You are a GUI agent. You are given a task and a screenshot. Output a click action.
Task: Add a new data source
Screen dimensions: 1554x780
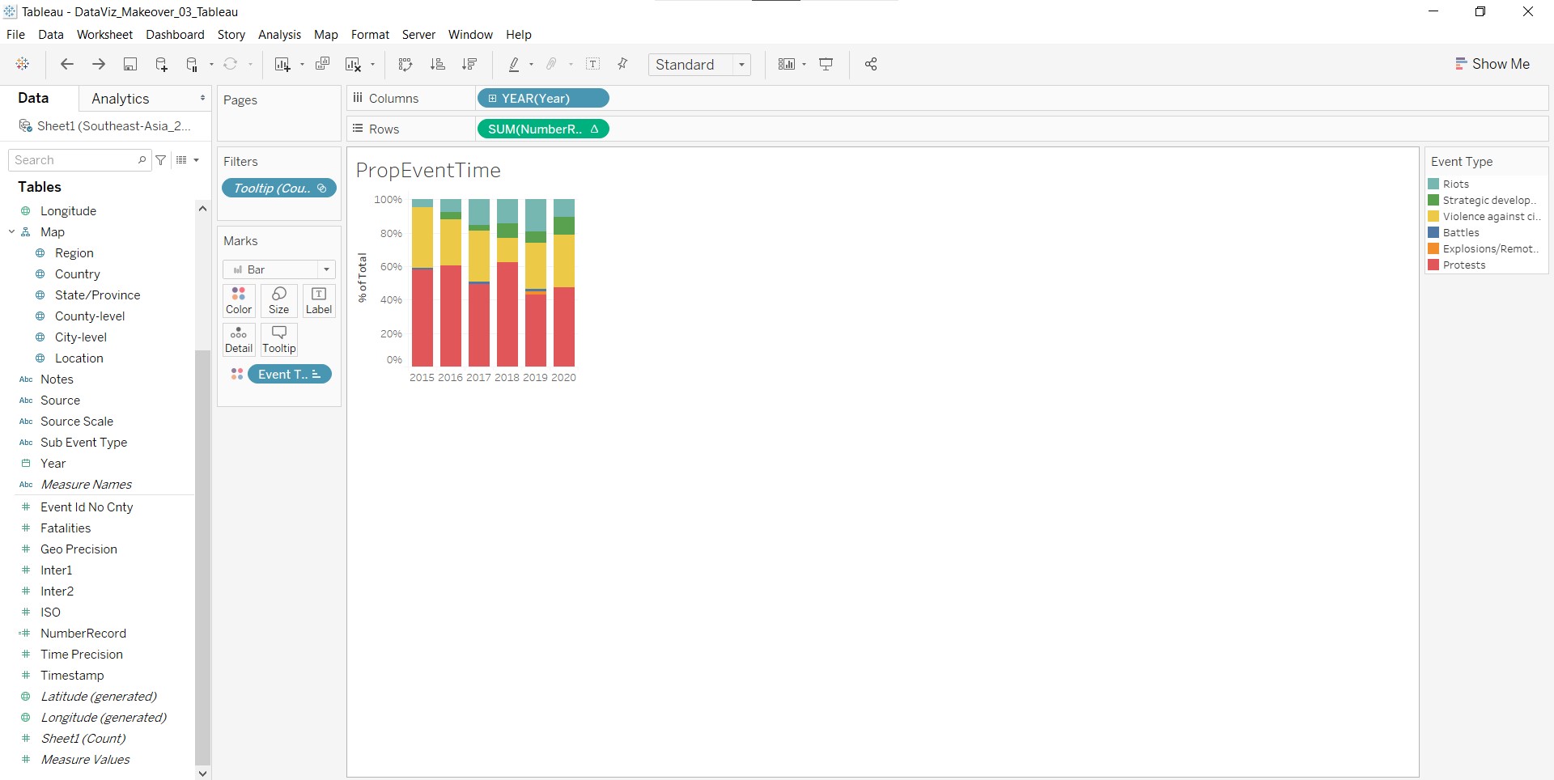[161, 65]
